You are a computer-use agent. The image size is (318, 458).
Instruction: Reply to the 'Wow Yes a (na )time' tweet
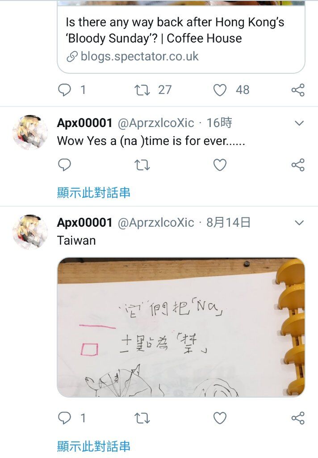pyautogui.click(x=64, y=165)
